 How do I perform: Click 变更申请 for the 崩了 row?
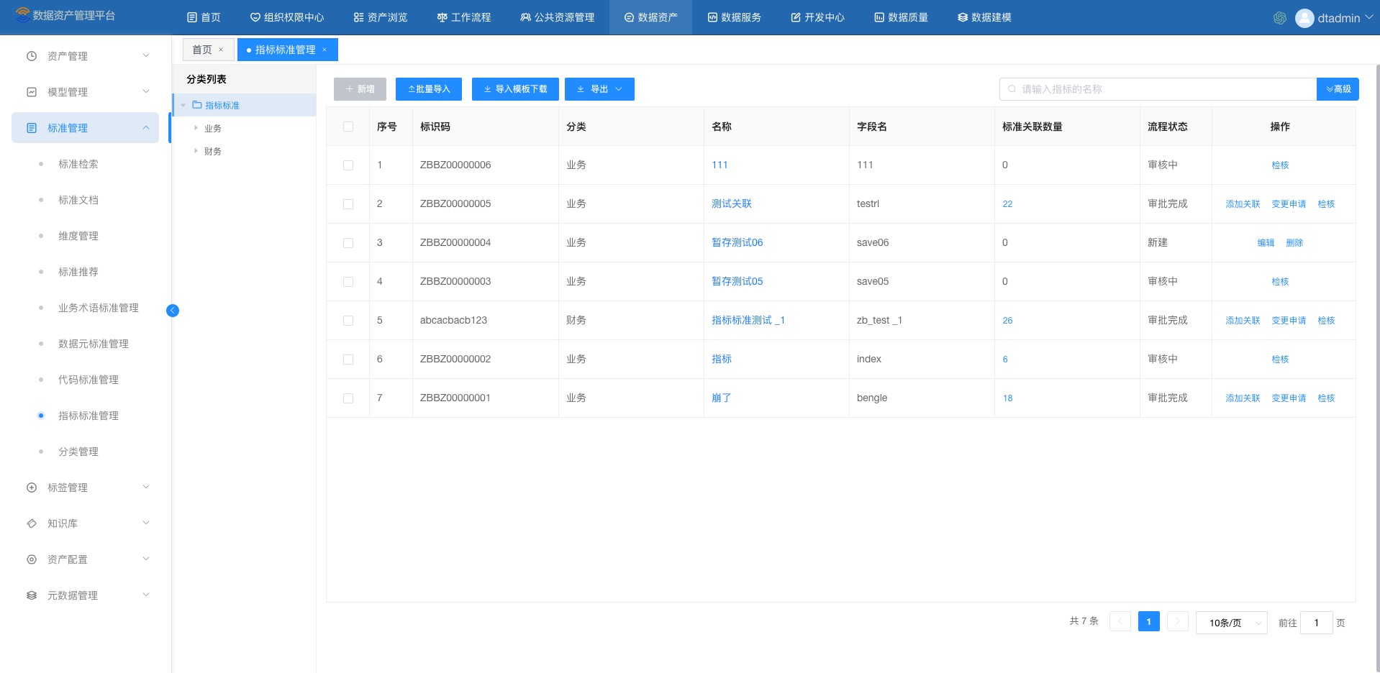(1289, 398)
